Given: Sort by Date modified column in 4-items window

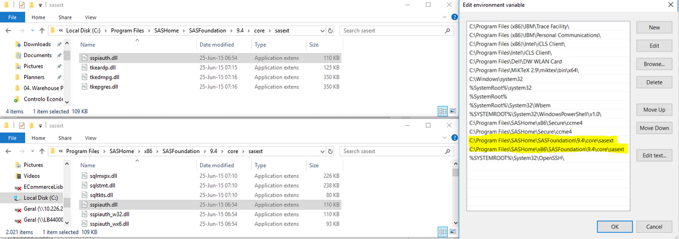Looking at the screenshot, I should pyautogui.click(x=217, y=45).
